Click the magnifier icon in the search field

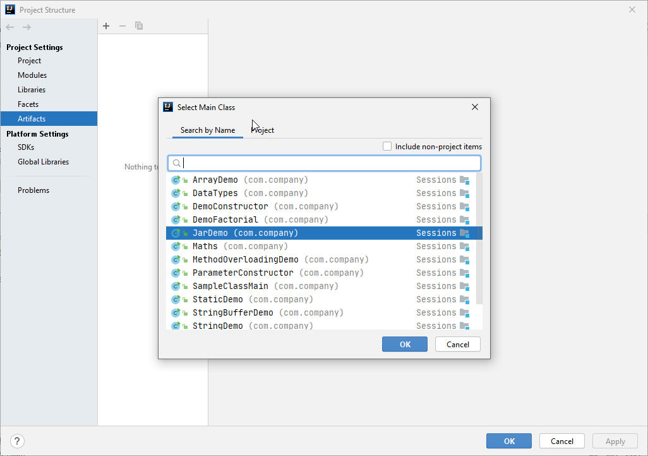[x=176, y=163]
